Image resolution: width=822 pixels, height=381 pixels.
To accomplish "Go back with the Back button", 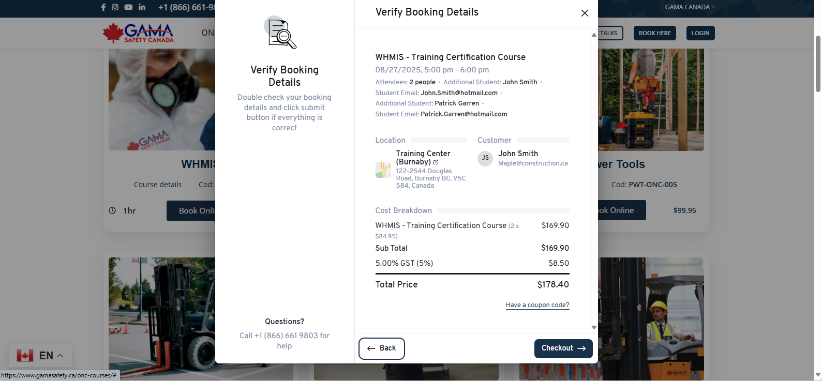I will [x=381, y=348].
